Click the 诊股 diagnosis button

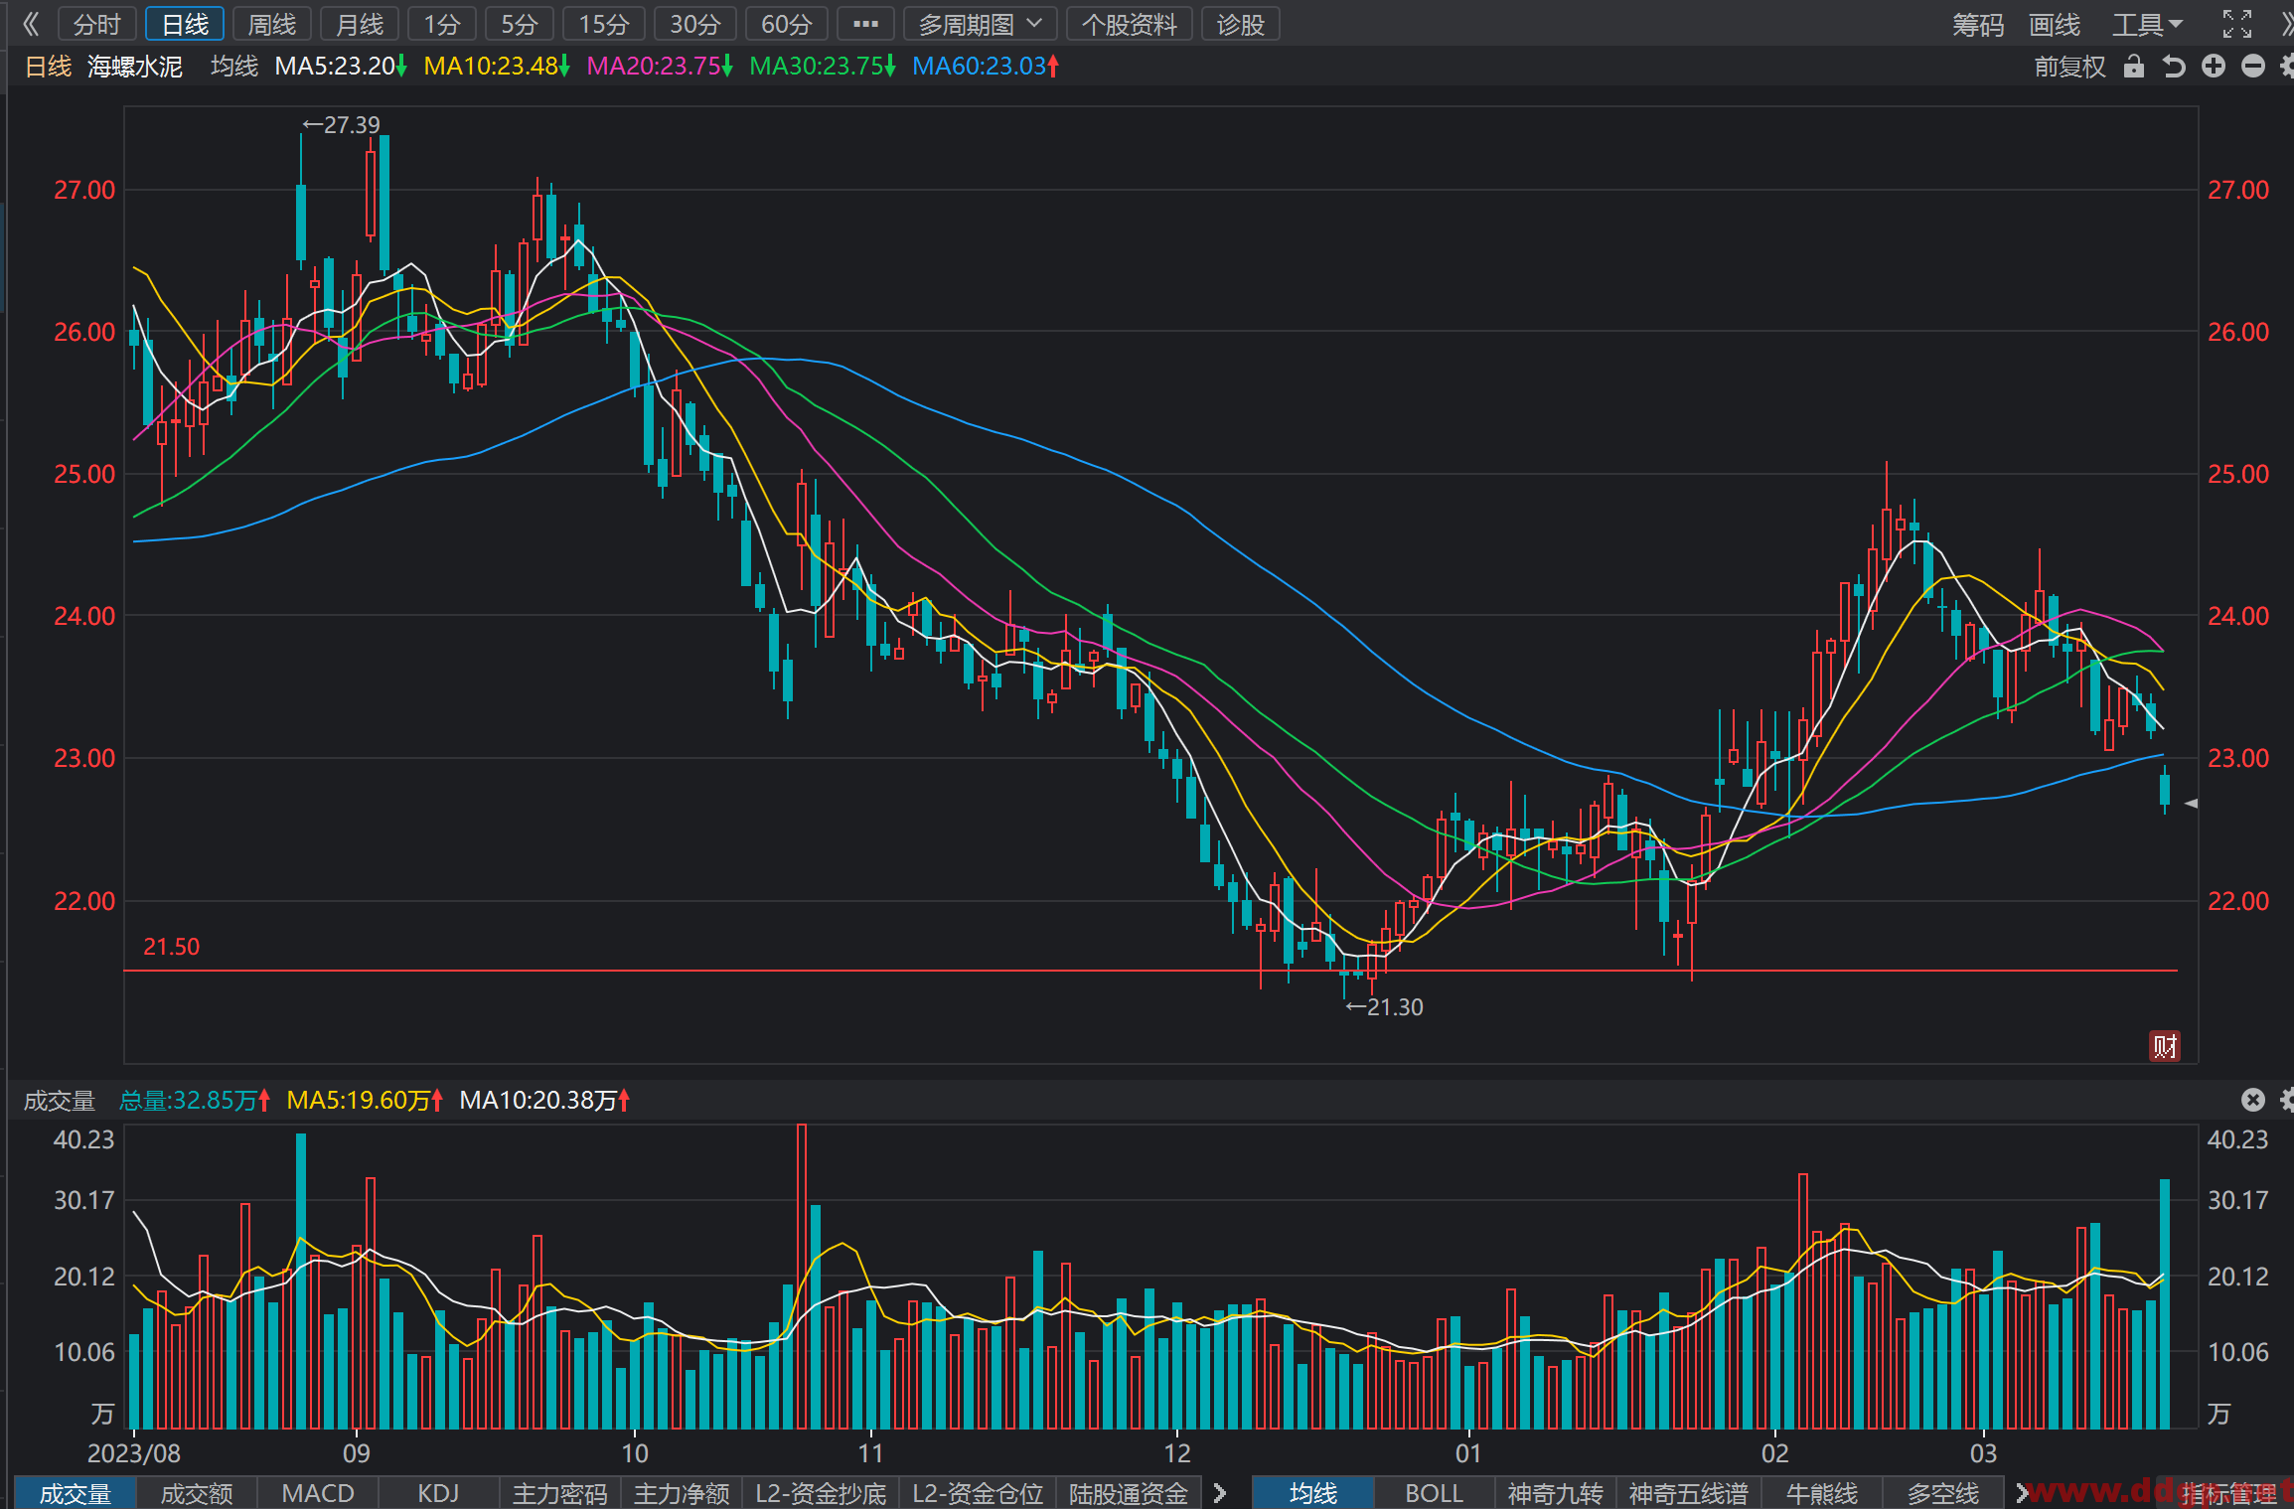click(x=1240, y=24)
